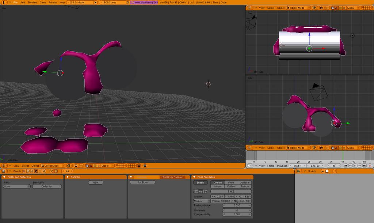Select St standard settings toggle
The image size is (374, 223).
[196, 192]
